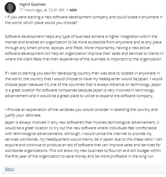Image resolution: width=166 pixels, height=177 pixels.
Task: Click the paragraph starting 'Japan is always involved'
Action: coord(84,139)
